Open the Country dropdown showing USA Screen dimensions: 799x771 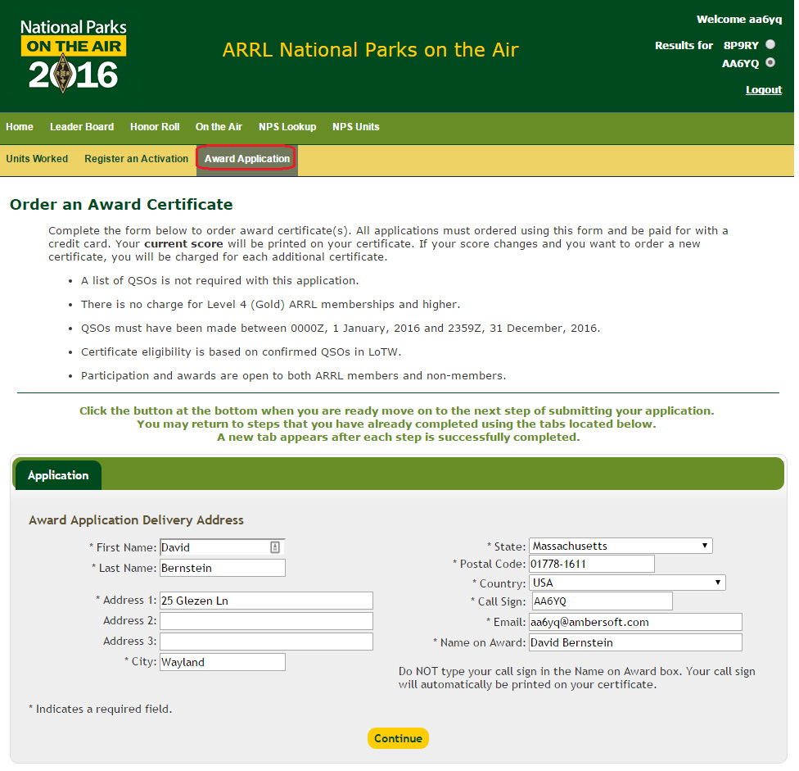(627, 583)
